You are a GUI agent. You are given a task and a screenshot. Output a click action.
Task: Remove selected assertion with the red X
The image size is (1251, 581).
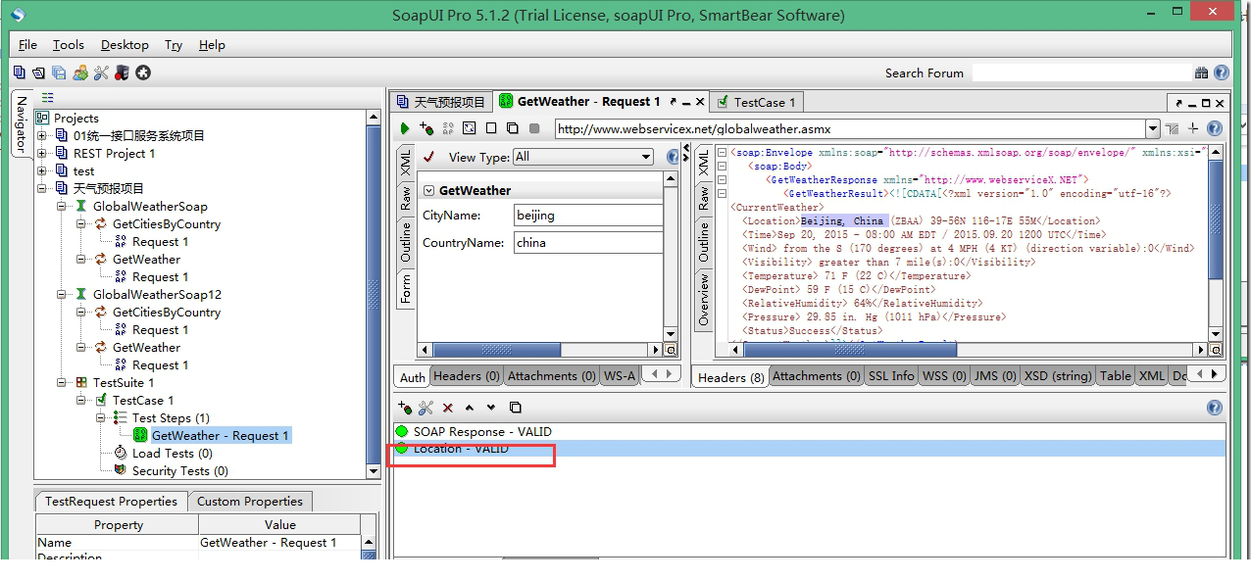tap(448, 408)
